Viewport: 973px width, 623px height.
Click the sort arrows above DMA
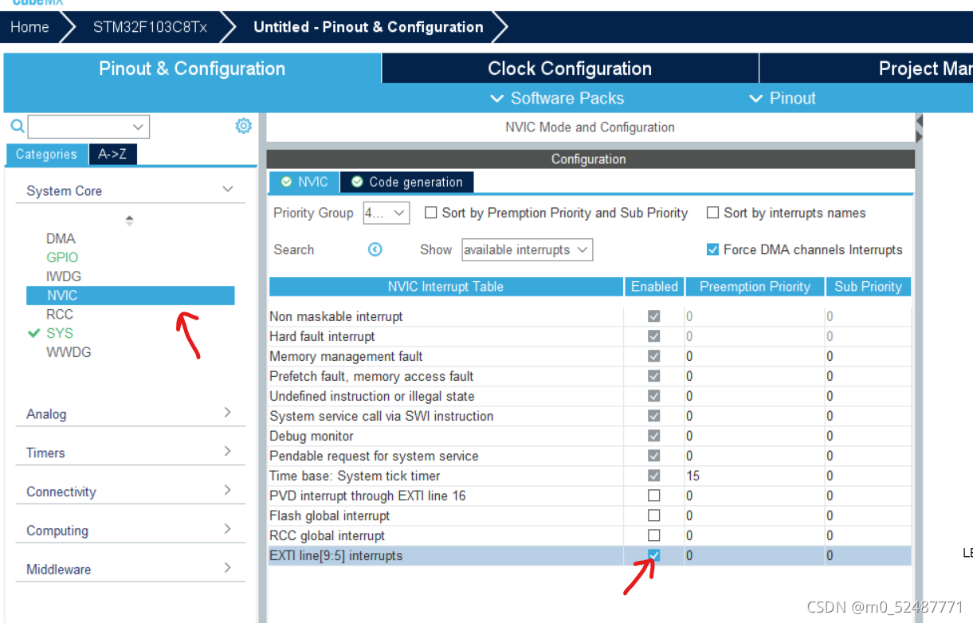point(129,220)
